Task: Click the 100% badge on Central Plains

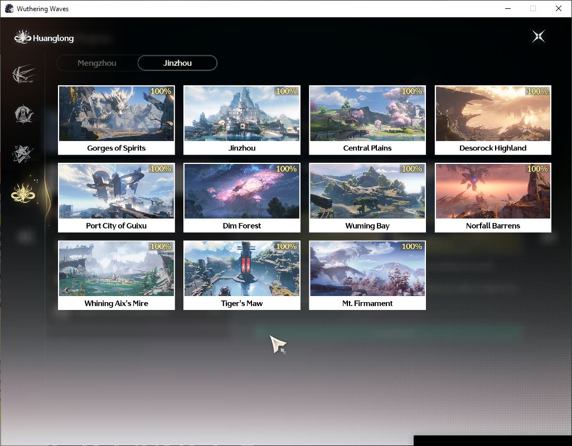Action: tap(412, 91)
